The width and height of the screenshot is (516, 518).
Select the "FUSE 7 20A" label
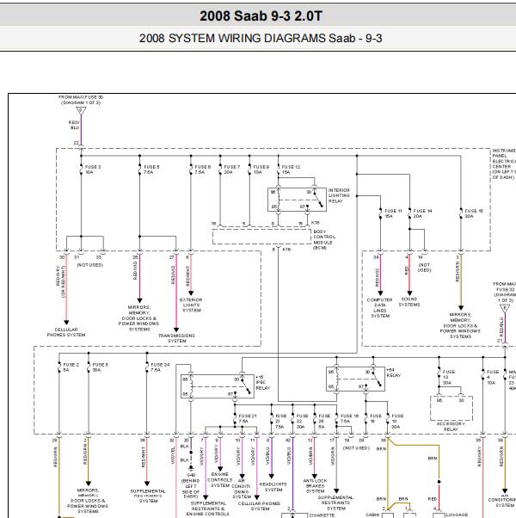(231, 170)
